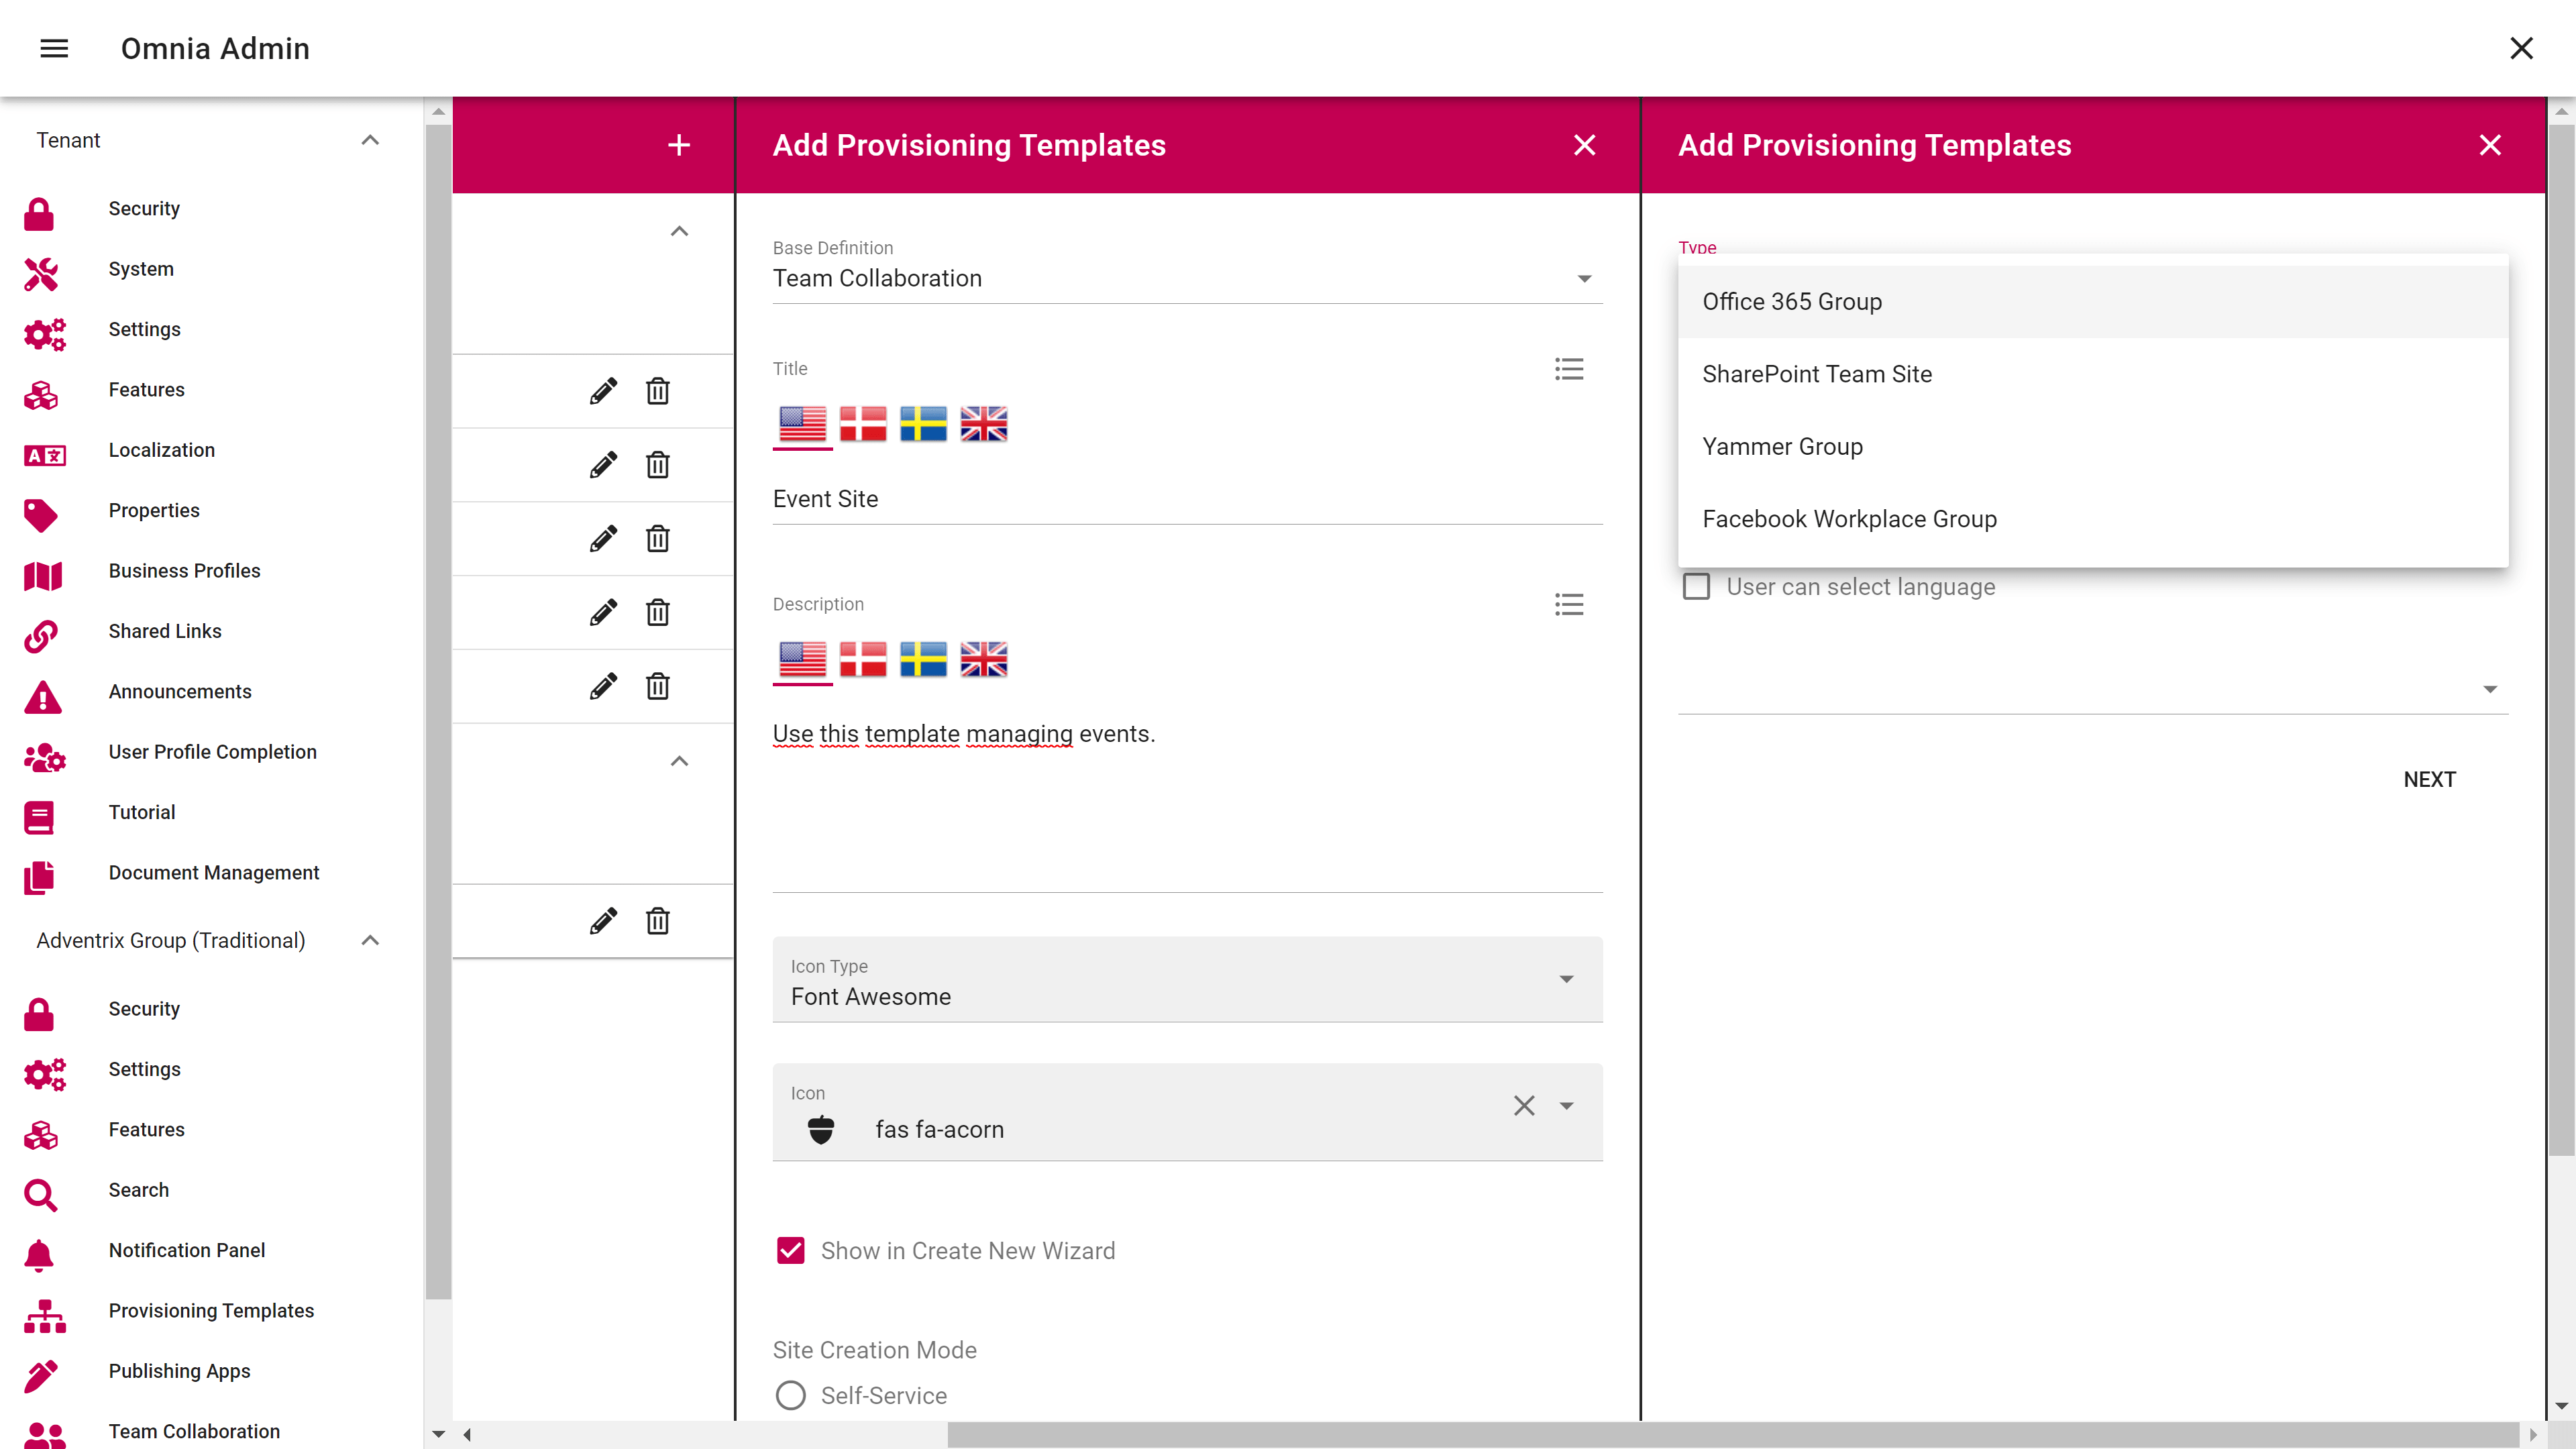Select Swedish flag for Title
This screenshot has height=1449, width=2576.
click(x=923, y=424)
